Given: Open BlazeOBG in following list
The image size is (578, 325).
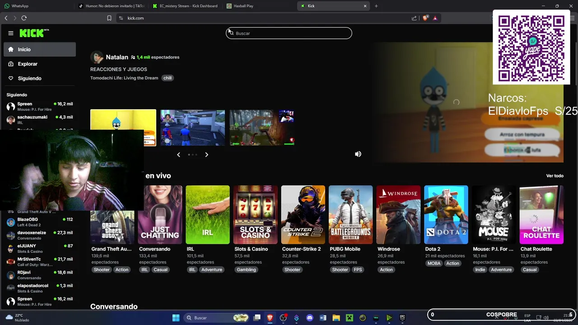Looking at the screenshot, I should point(40,222).
